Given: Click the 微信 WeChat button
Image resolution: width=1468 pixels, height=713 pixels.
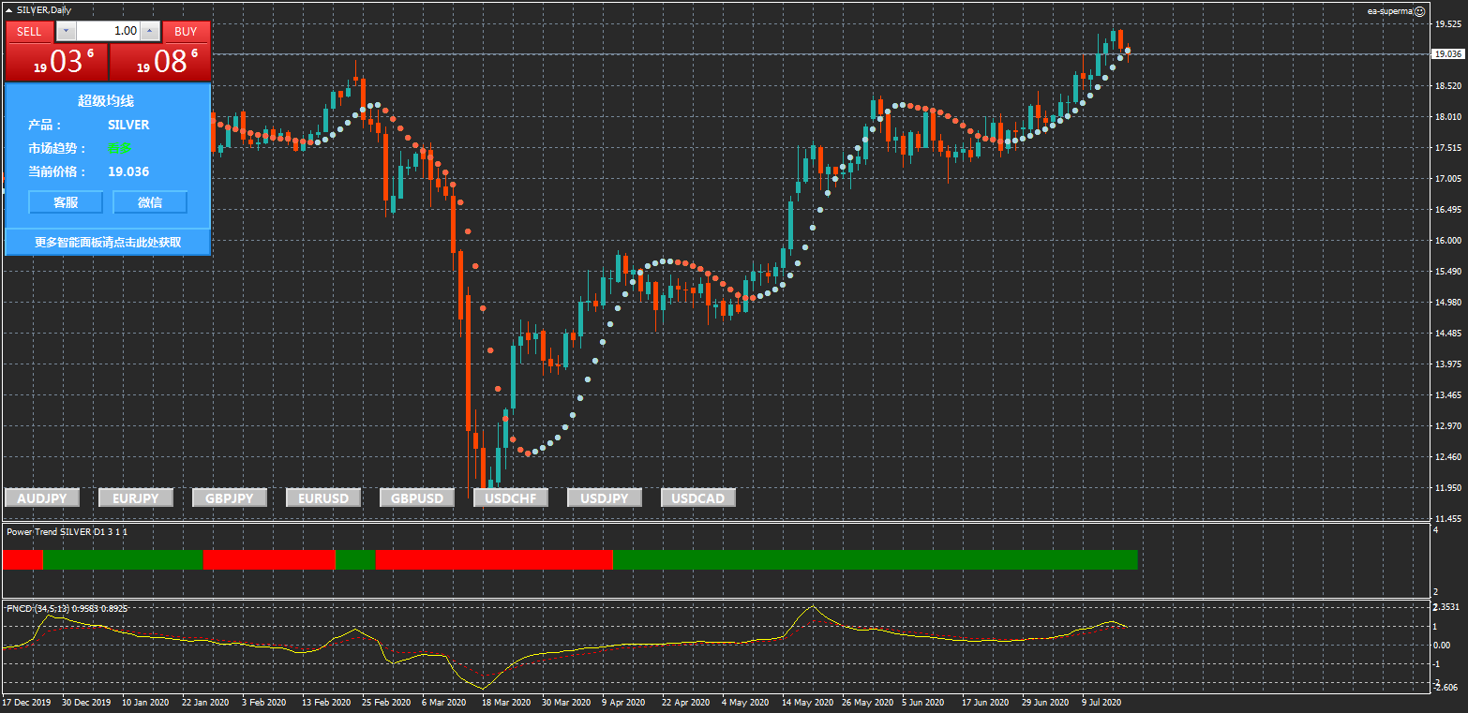Looking at the screenshot, I should pyautogui.click(x=150, y=202).
